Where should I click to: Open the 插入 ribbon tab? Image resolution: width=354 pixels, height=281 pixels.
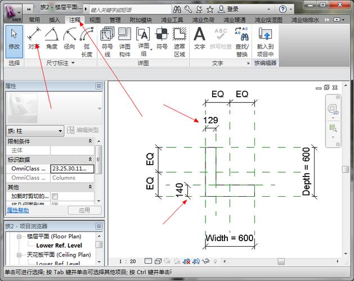[x=55, y=20]
